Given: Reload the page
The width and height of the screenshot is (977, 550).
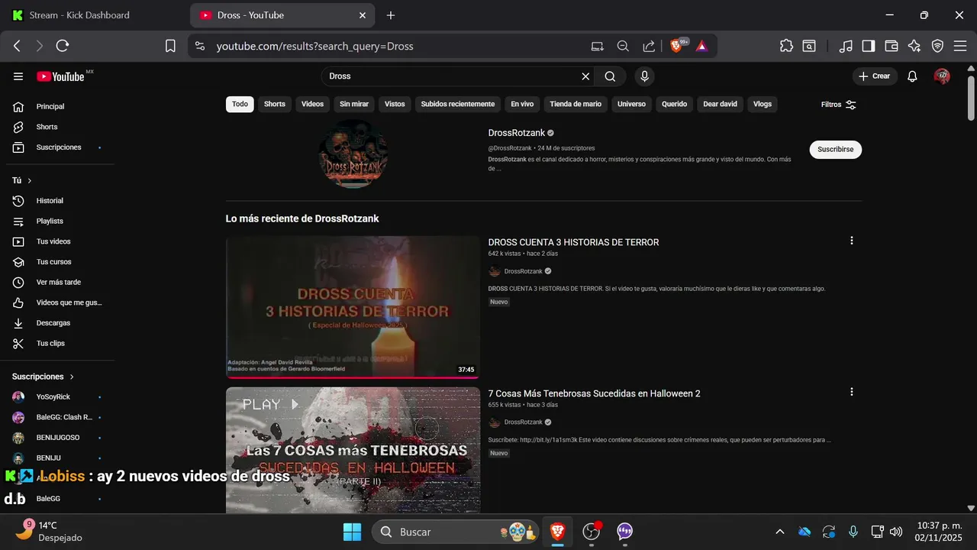Looking at the screenshot, I should point(63,46).
